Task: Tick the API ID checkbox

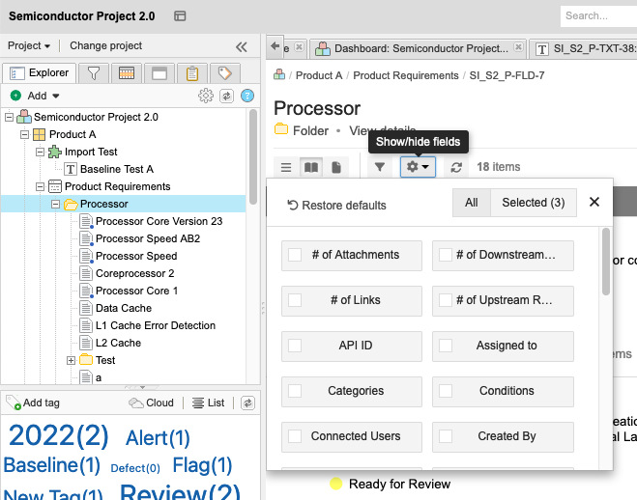Action: click(295, 346)
